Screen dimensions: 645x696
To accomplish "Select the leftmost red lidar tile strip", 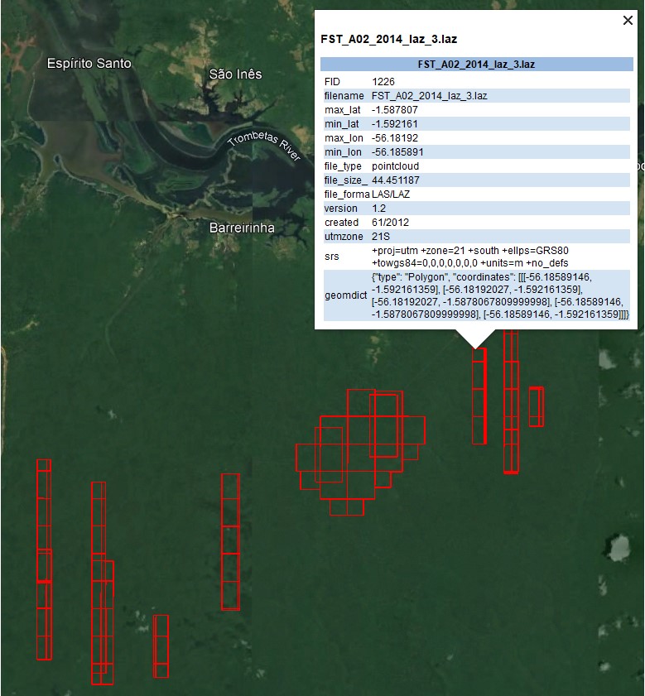I will click(x=44, y=559).
